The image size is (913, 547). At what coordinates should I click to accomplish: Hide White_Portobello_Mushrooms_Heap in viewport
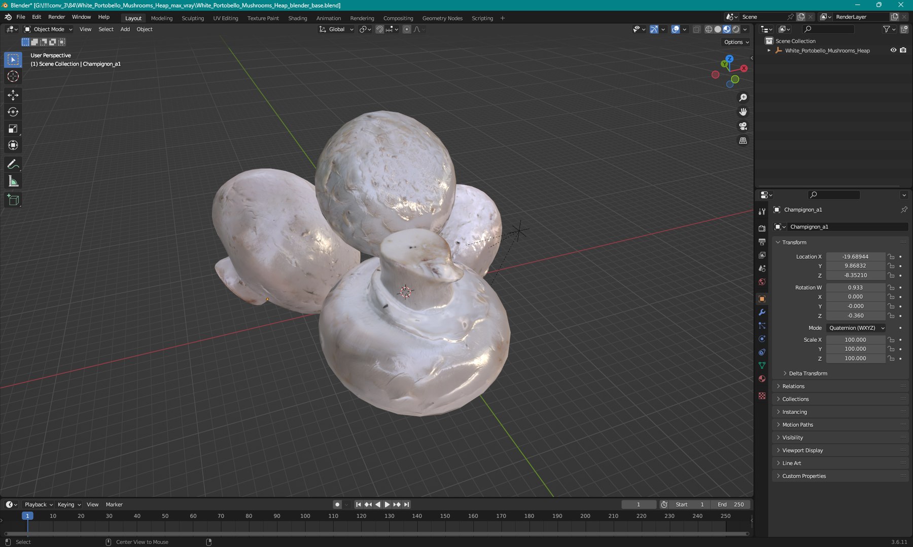(x=893, y=50)
